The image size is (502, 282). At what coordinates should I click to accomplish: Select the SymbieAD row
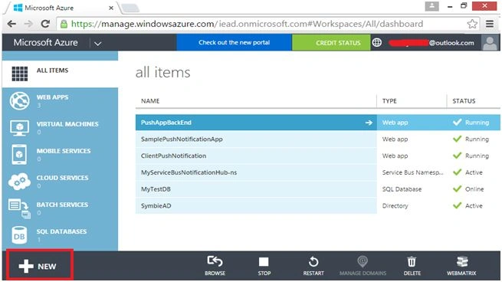point(317,206)
